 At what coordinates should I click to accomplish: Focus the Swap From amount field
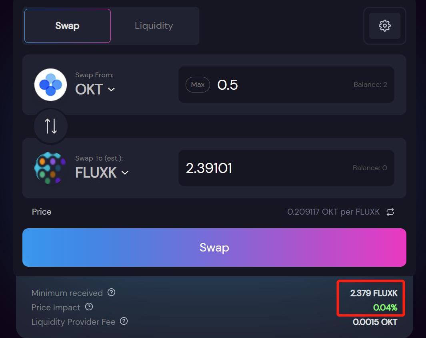[x=286, y=84]
